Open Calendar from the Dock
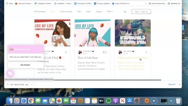This screenshot has height=106, width=188. coord(73,101)
